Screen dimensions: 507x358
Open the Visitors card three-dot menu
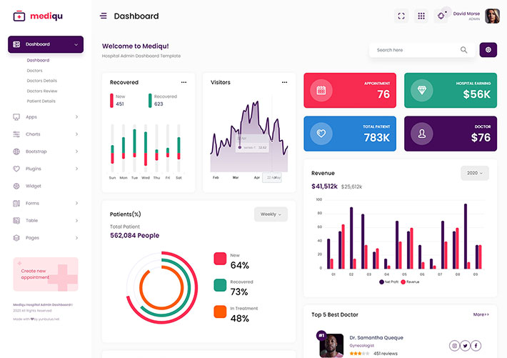pos(284,82)
